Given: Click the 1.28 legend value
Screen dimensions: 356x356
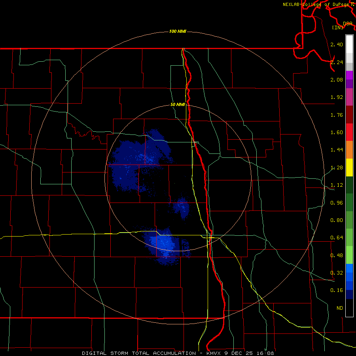Looking at the screenshot, I should click(337, 168).
